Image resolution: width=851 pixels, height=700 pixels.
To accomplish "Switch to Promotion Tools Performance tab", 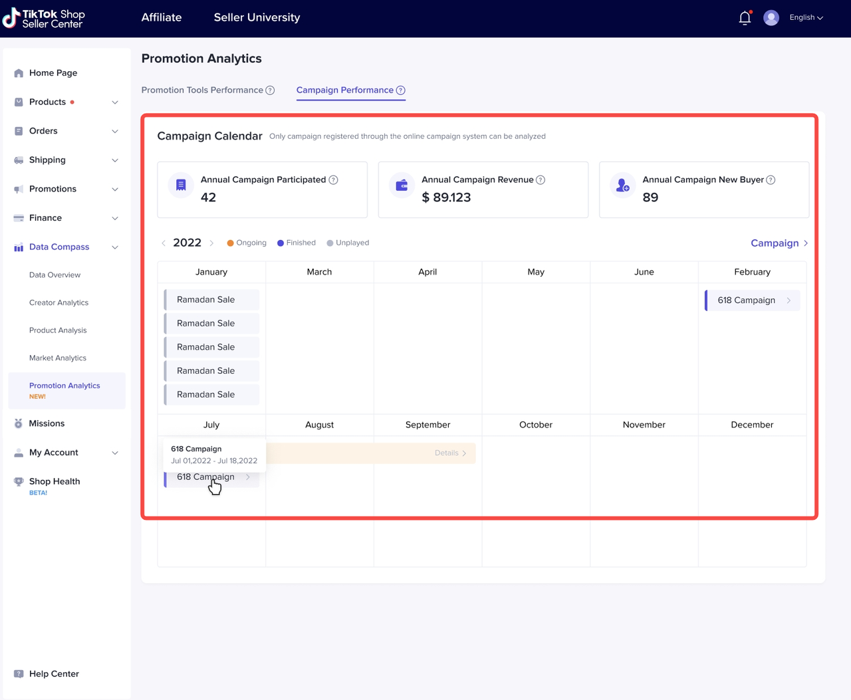I will pyautogui.click(x=202, y=90).
